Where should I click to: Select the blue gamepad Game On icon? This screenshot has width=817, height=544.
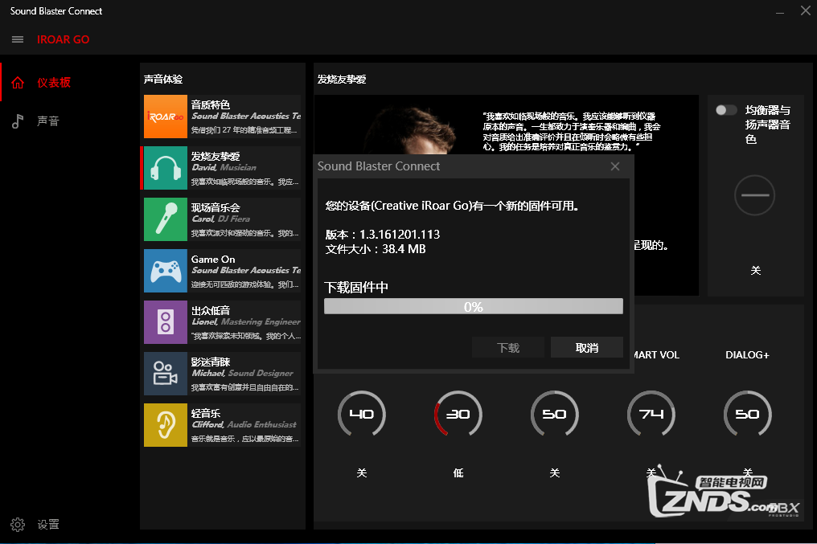(165, 271)
